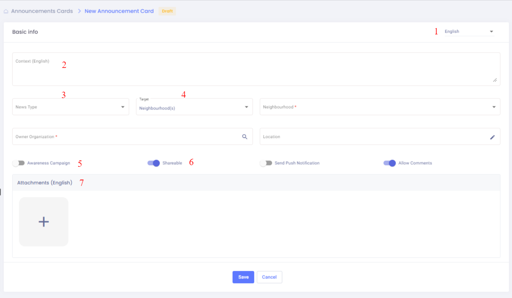
Task: Click the Cancel button
Action: coord(269,277)
